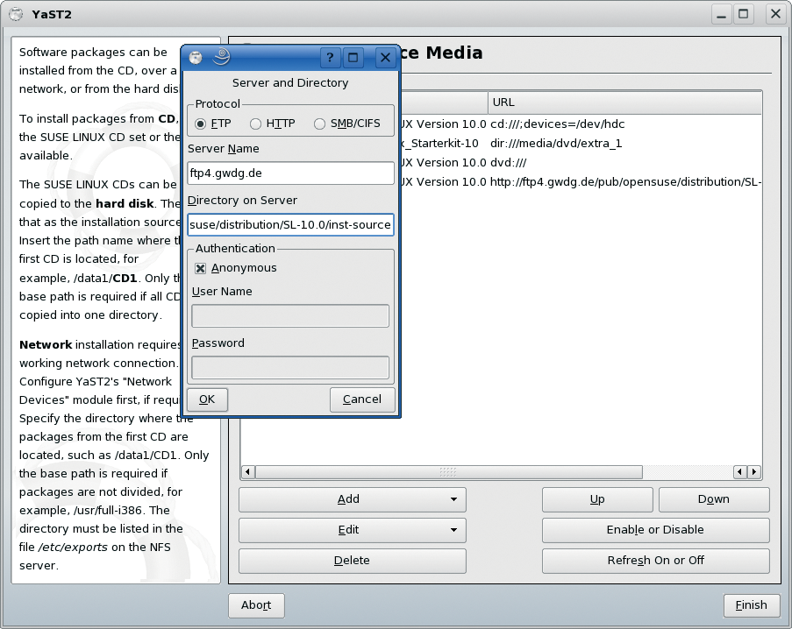Minimize the YaST2 main window
Image resolution: width=792 pixels, height=629 pixels.
pyautogui.click(x=721, y=14)
